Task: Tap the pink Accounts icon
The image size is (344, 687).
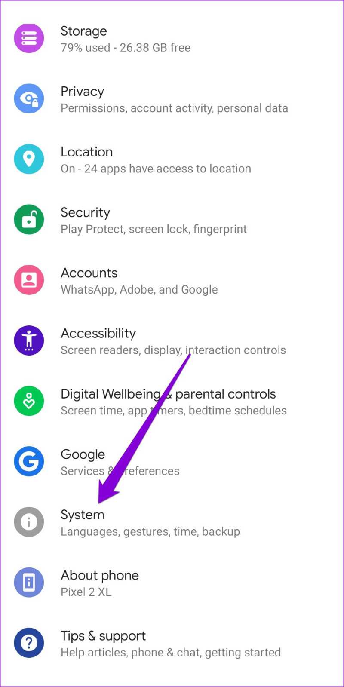Action: (x=29, y=280)
